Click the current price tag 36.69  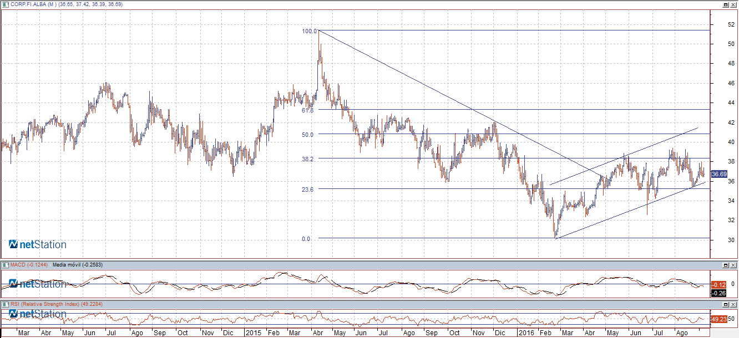tap(718, 174)
